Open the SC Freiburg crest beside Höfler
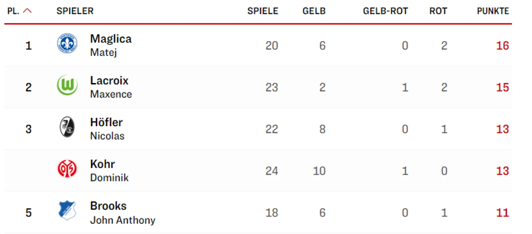This screenshot has width=532, height=234. click(67, 127)
